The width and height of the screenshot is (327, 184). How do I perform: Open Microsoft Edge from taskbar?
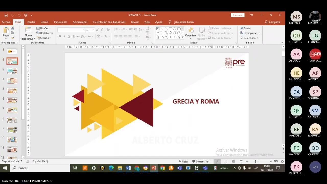click(111, 168)
